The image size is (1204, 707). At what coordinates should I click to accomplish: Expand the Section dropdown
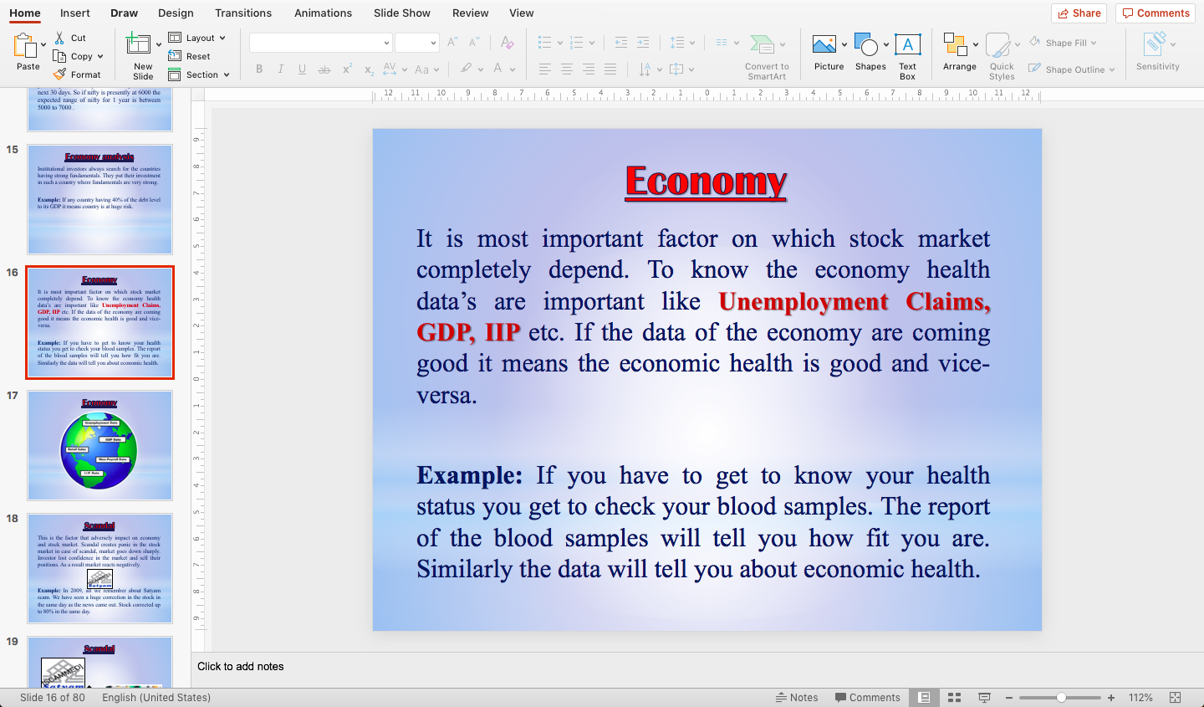tap(200, 74)
